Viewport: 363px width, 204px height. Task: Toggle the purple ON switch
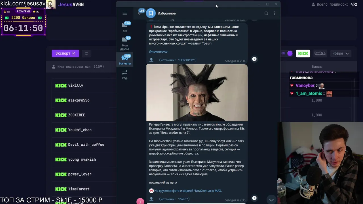coord(290,53)
